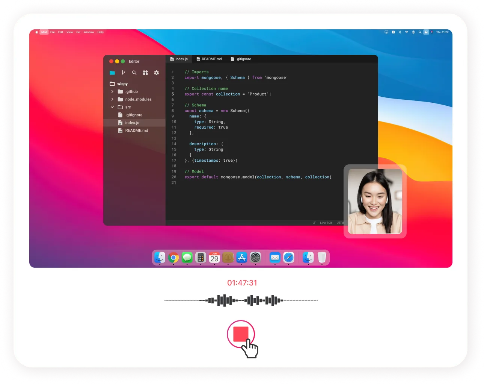
Task: Select index.js in the file tree
Action: [x=132, y=123]
